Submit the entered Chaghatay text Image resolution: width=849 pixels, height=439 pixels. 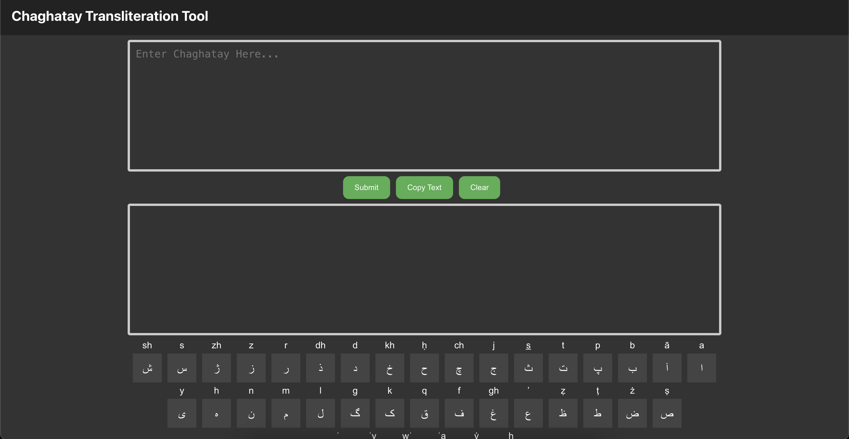coord(366,187)
